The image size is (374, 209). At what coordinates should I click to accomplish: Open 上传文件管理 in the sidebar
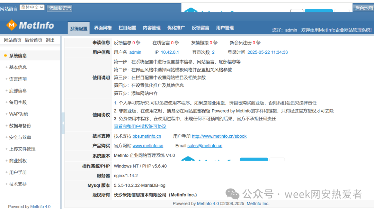pos(22,149)
